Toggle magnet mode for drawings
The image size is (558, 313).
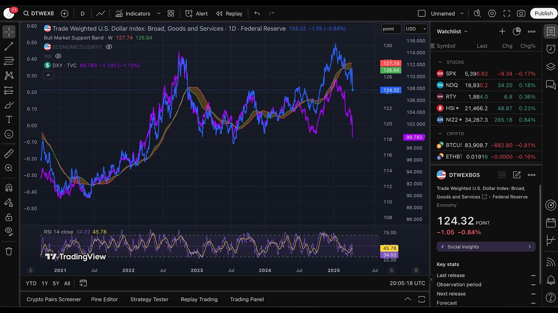(x=9, y=188)
